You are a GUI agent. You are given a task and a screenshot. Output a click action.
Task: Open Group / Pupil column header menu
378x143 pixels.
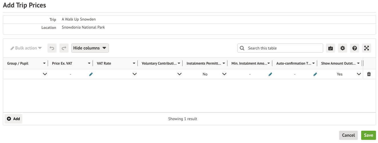pos(44,63)
